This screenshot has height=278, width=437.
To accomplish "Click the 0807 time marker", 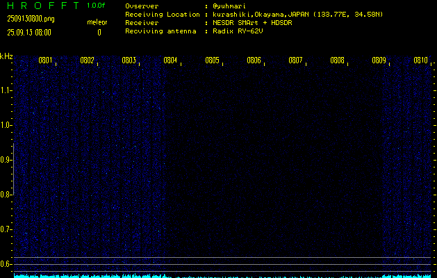I will click(295, 60).
